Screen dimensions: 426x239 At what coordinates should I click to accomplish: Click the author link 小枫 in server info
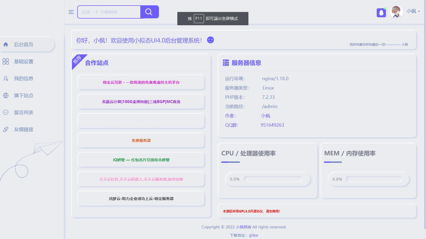point(266,116)
